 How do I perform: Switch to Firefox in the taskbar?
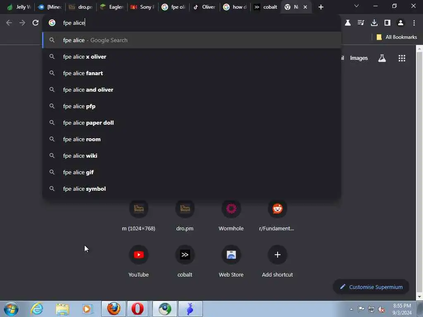114,309
